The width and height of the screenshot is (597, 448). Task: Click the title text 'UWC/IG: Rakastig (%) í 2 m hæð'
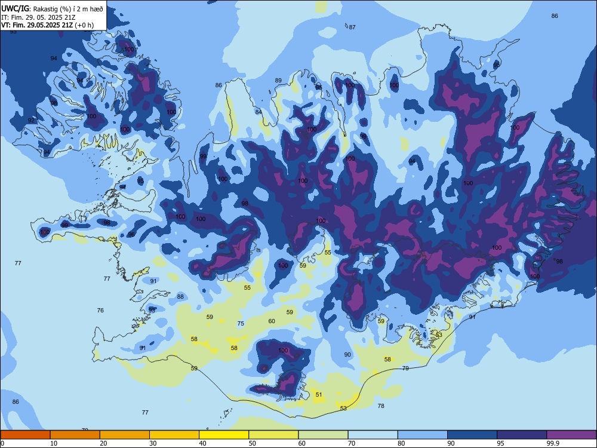coord(52,8)
